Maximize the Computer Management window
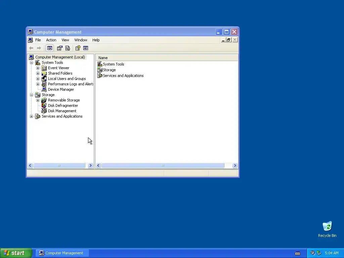 (226, 32)
